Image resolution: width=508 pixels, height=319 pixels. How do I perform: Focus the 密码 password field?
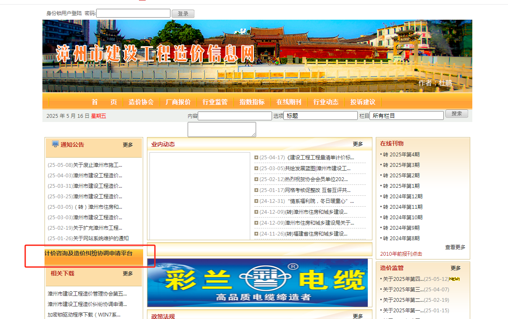tap(134, 13)
